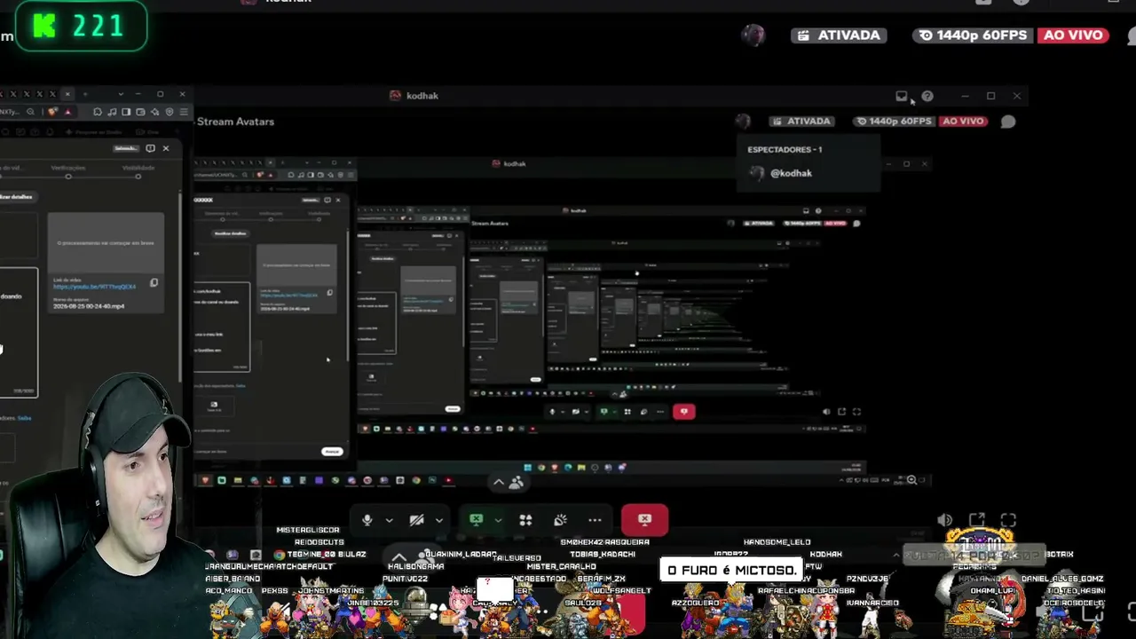Click the streamer avatar beside ATIVADA
This screenshot has height=639, width=1136.
(x=753, y=35)
